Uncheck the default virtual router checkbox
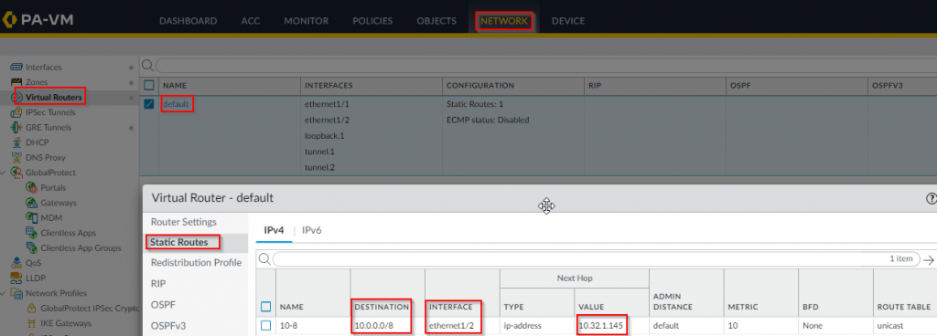Viewport: 937px width, 336px height. (x=149, y=104)
